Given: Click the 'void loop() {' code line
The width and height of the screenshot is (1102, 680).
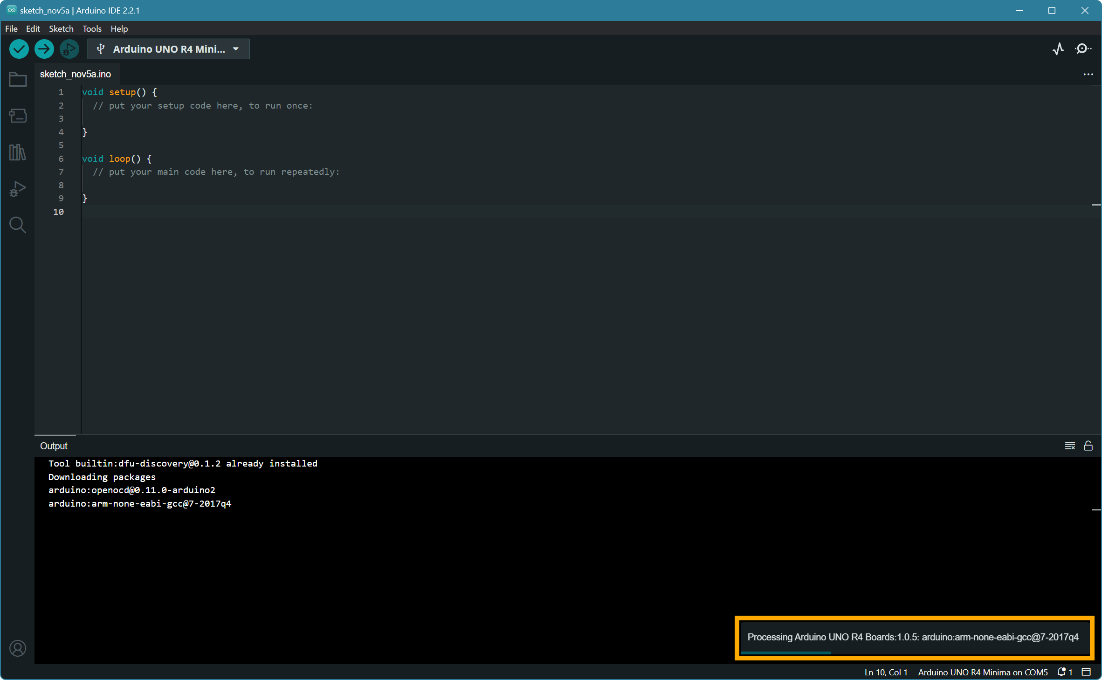Looking at the screenshot, I should pos(117,158).
